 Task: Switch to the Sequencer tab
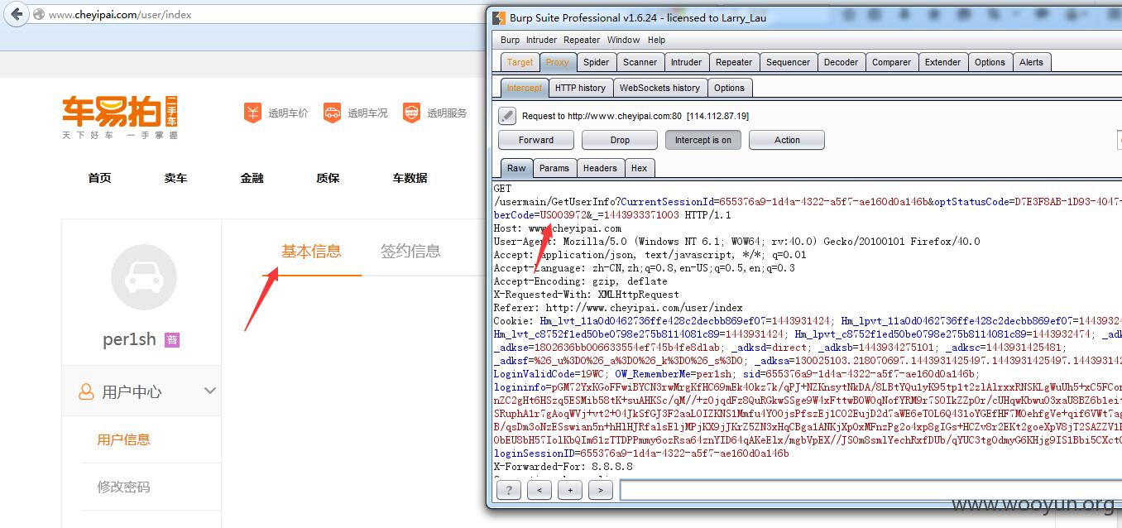[x=788, y=62]
